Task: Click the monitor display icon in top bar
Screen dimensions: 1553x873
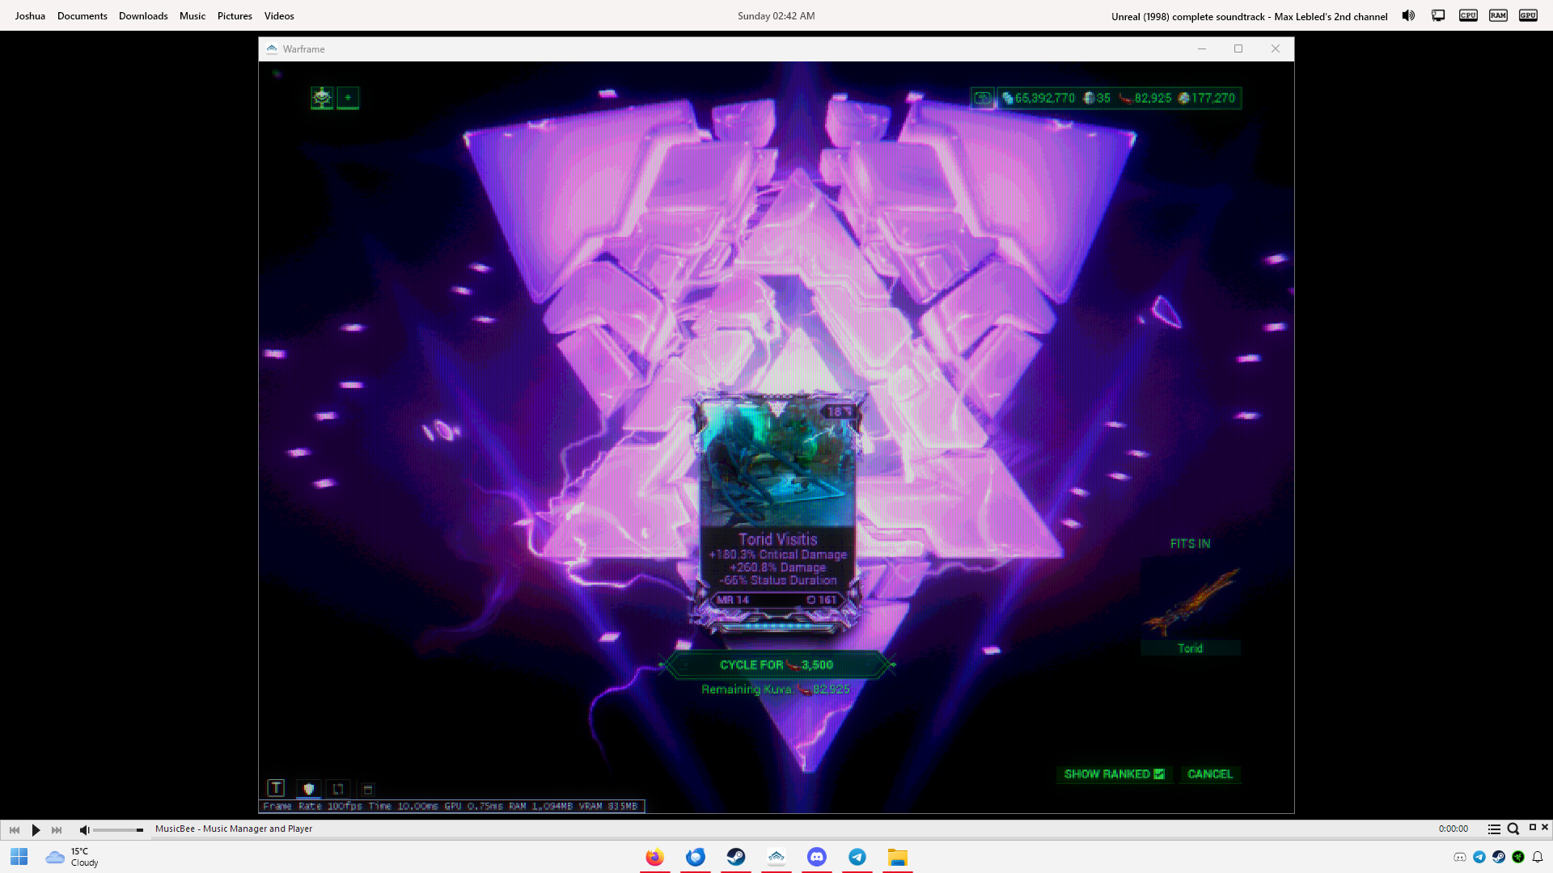Action: coord(1438,15)
